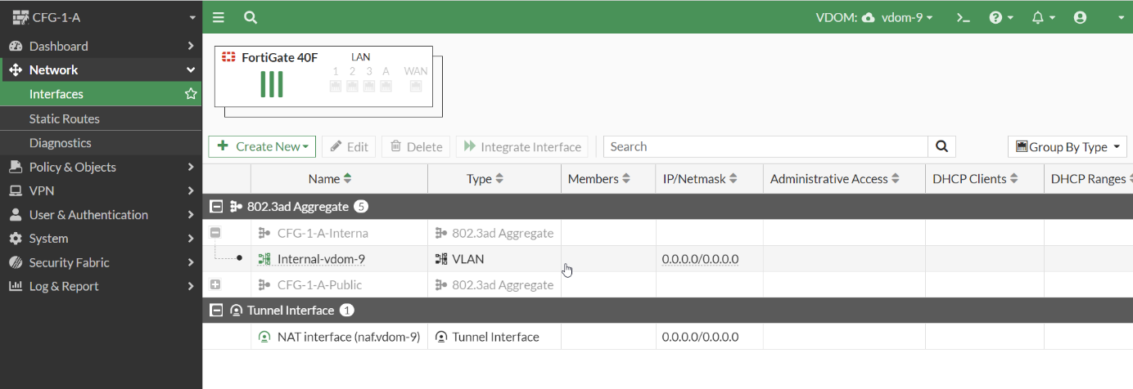The width and height of the screenshot is (1133, 389).
Task: Collapse the CFG-1-A-Interna aggregate row
Action: click(x=216, y=233)
